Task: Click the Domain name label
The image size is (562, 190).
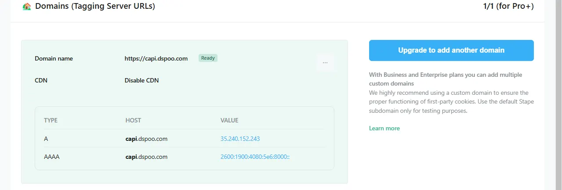Action: [x=54, y=58]
